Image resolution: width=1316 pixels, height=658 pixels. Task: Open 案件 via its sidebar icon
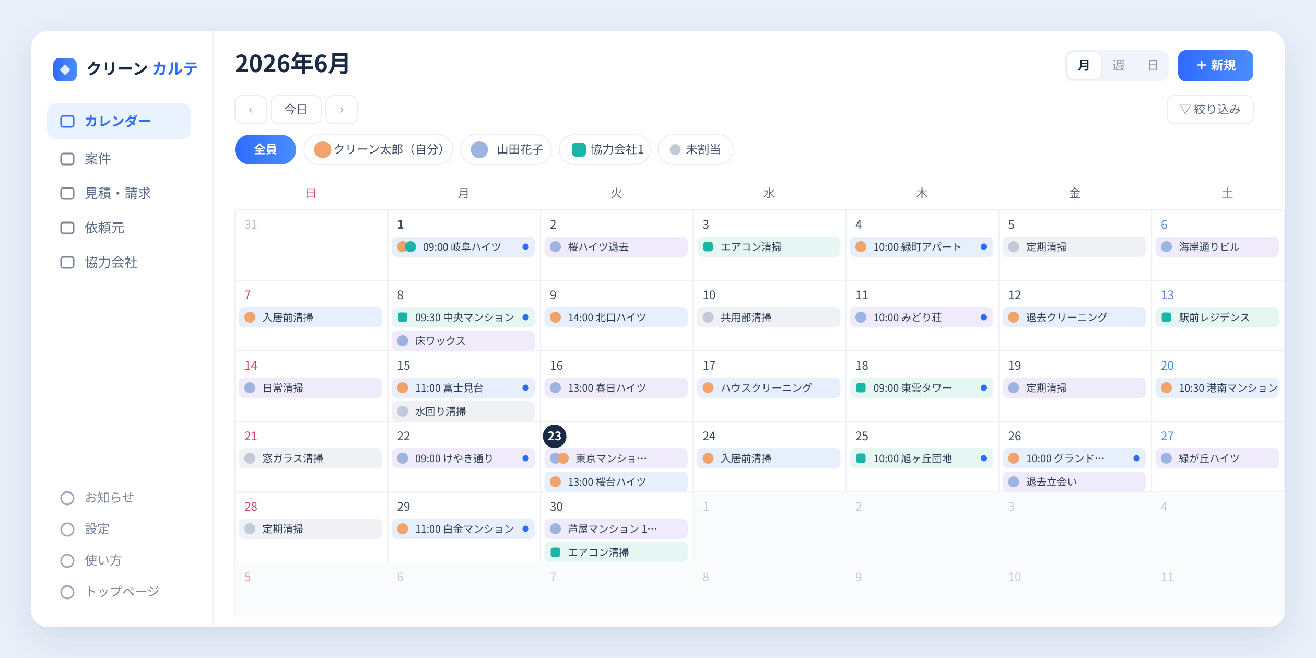[x=67, y=159]
